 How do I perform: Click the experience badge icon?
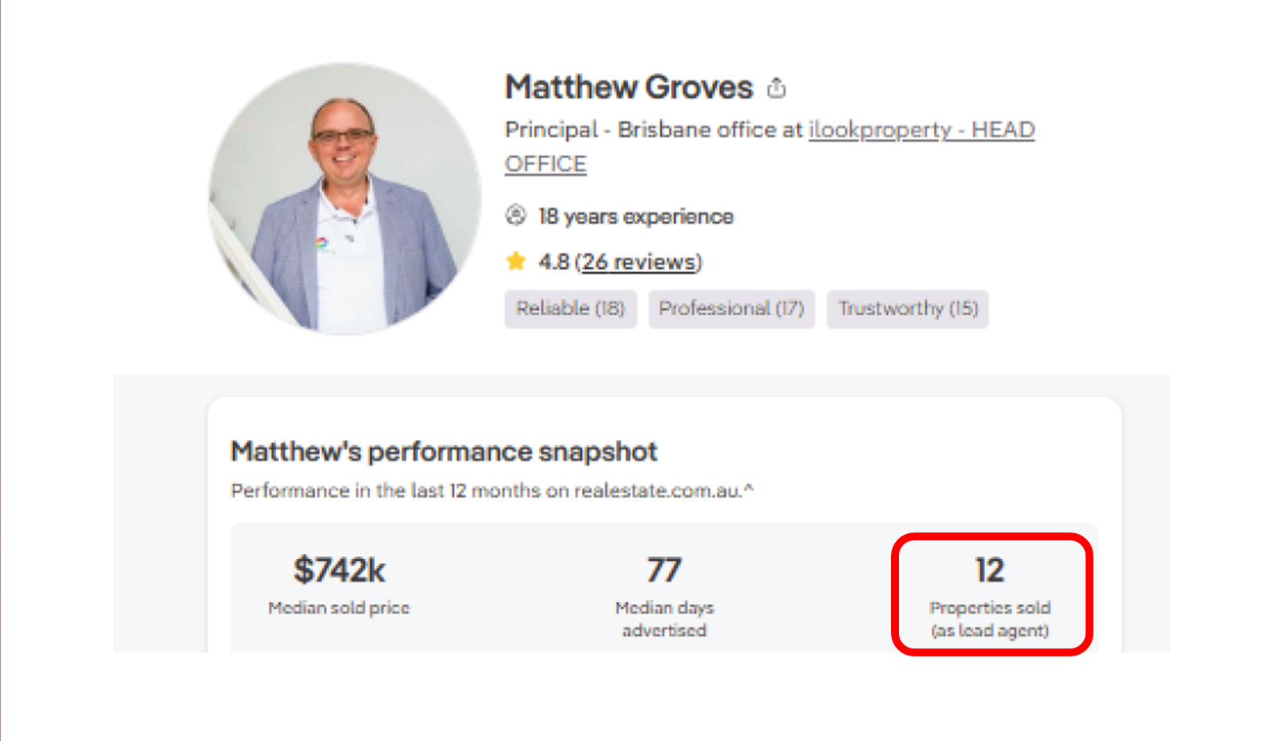[x=515, y=215]
